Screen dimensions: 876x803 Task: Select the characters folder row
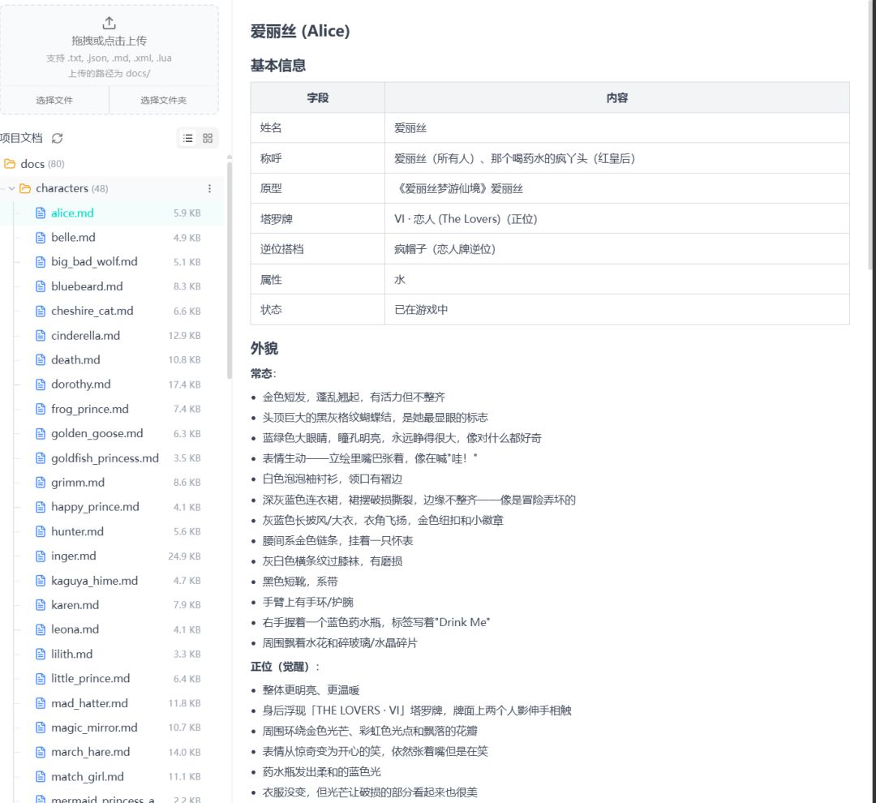112,188
